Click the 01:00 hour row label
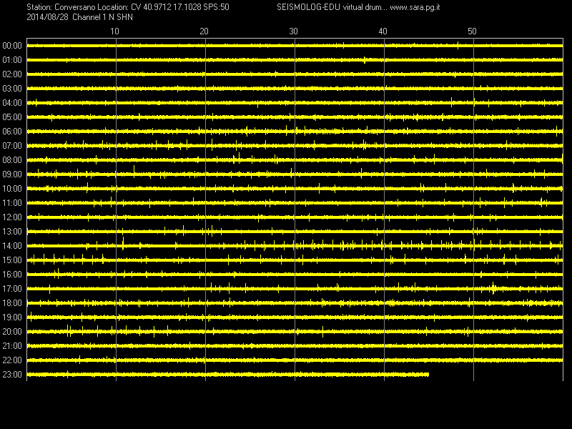This screenshot has width=572, height=429. [12, 60]
